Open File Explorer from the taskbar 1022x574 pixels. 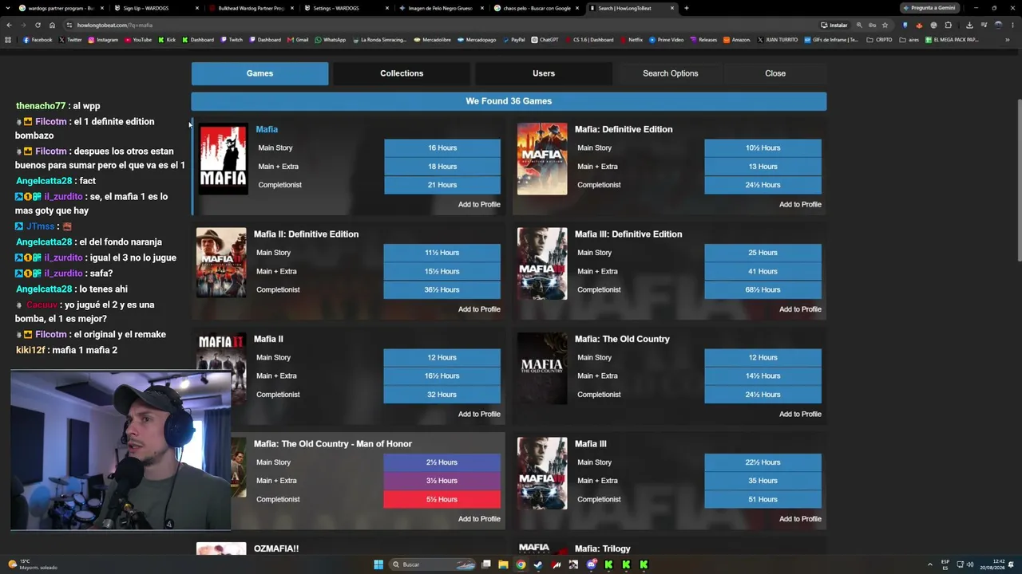pyautogui.click(x=503, y=564)
